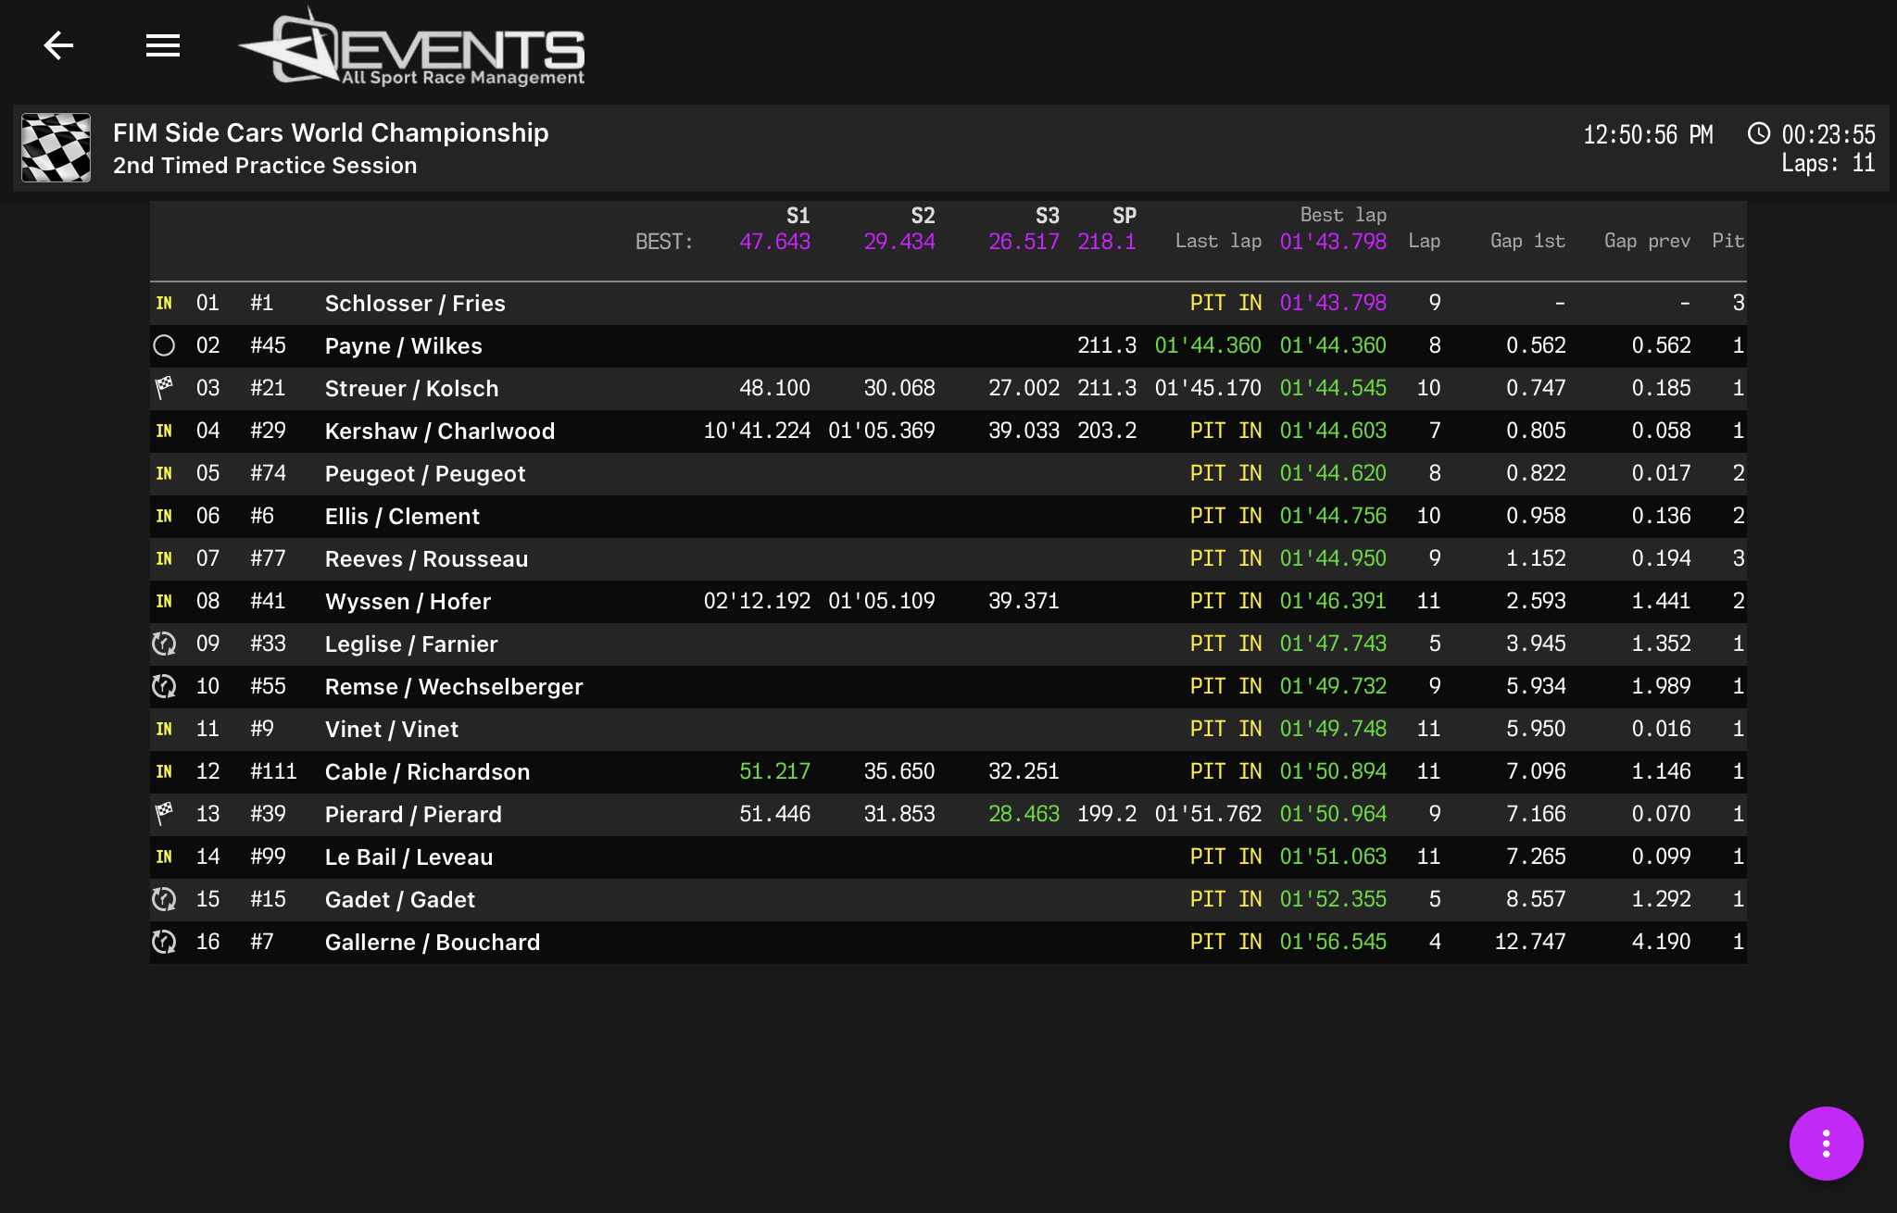The image size is (1897, 1213).
Task: Select the Kershaw / Charlwood team name
Action: 440,431
